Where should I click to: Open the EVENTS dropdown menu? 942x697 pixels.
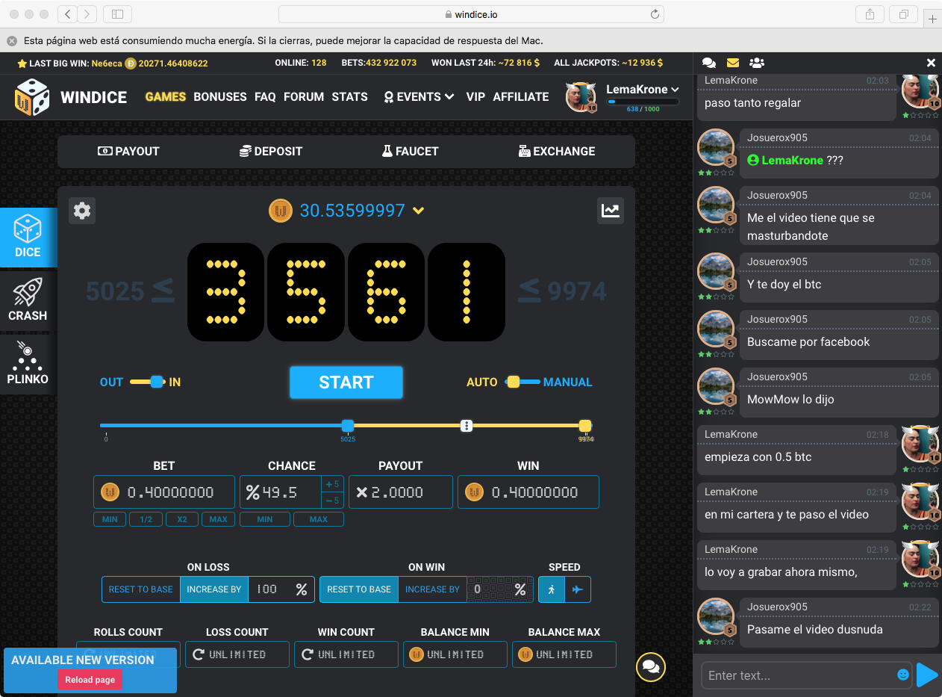(x=419, y=96)
